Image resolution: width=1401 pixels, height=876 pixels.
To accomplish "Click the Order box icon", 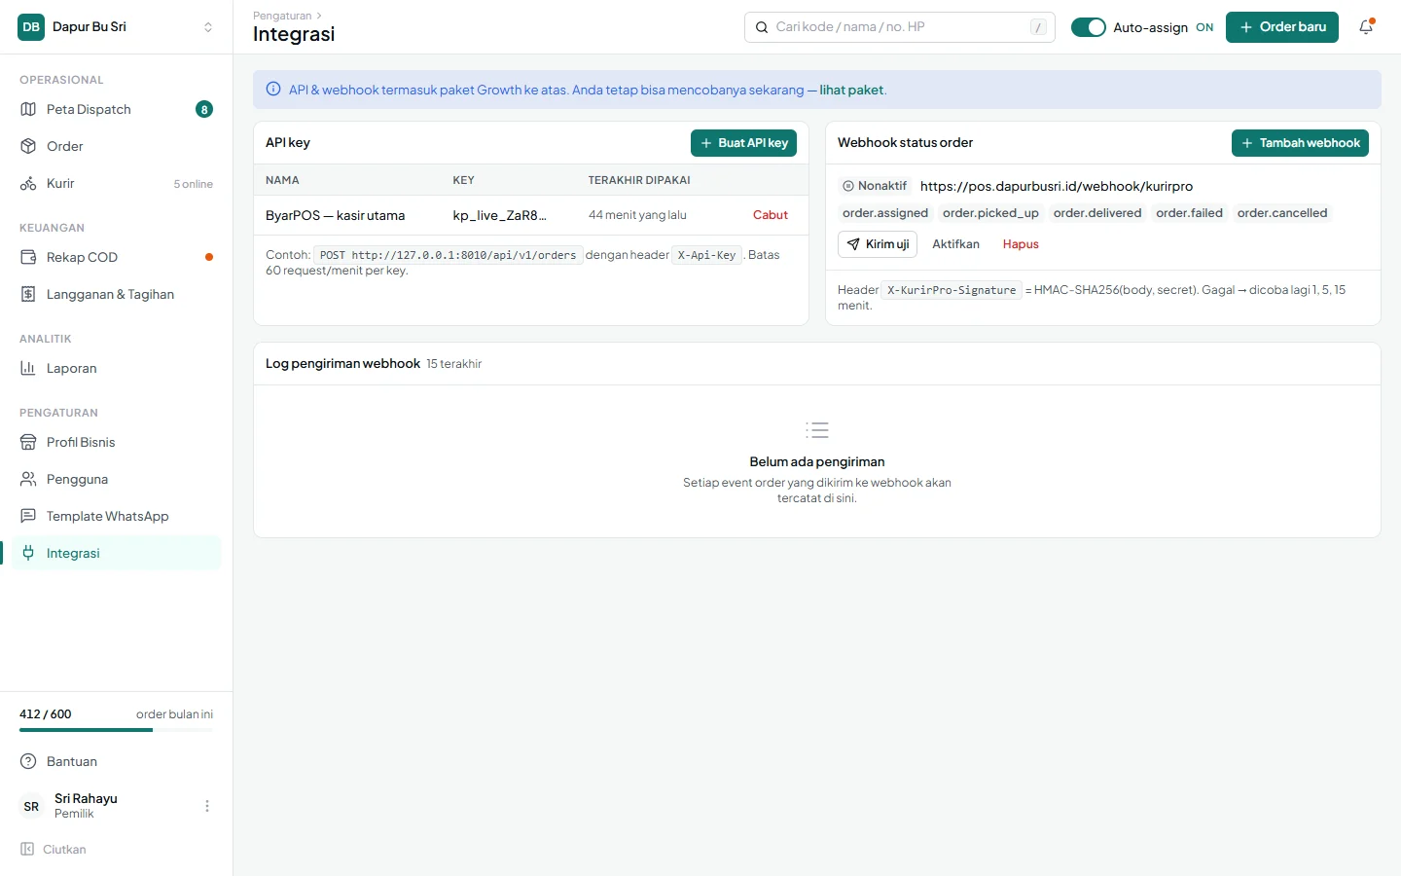I will [x=28, y=146].
